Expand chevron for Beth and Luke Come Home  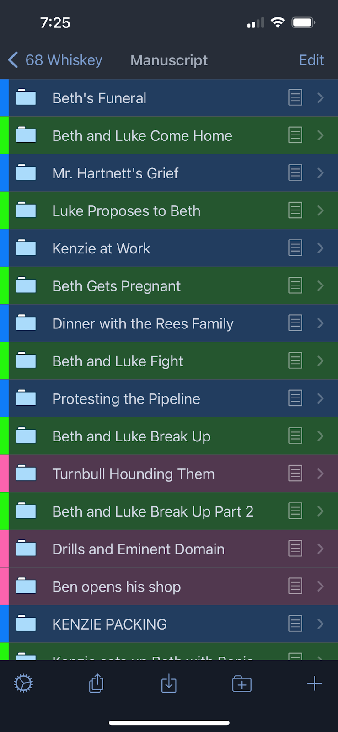(x=320, y=135)
